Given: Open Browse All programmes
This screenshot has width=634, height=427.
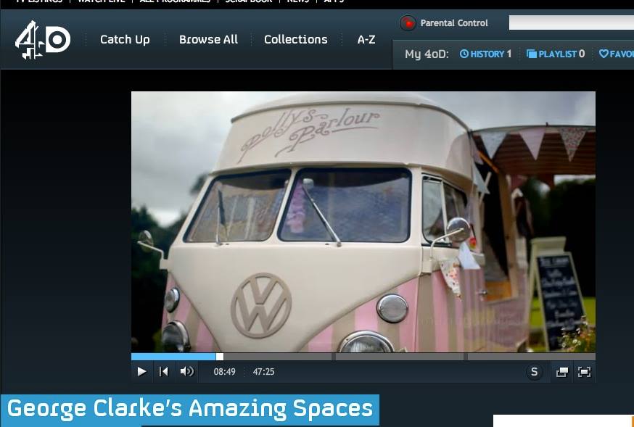Looking at the screenshot, I should point(208,40).
